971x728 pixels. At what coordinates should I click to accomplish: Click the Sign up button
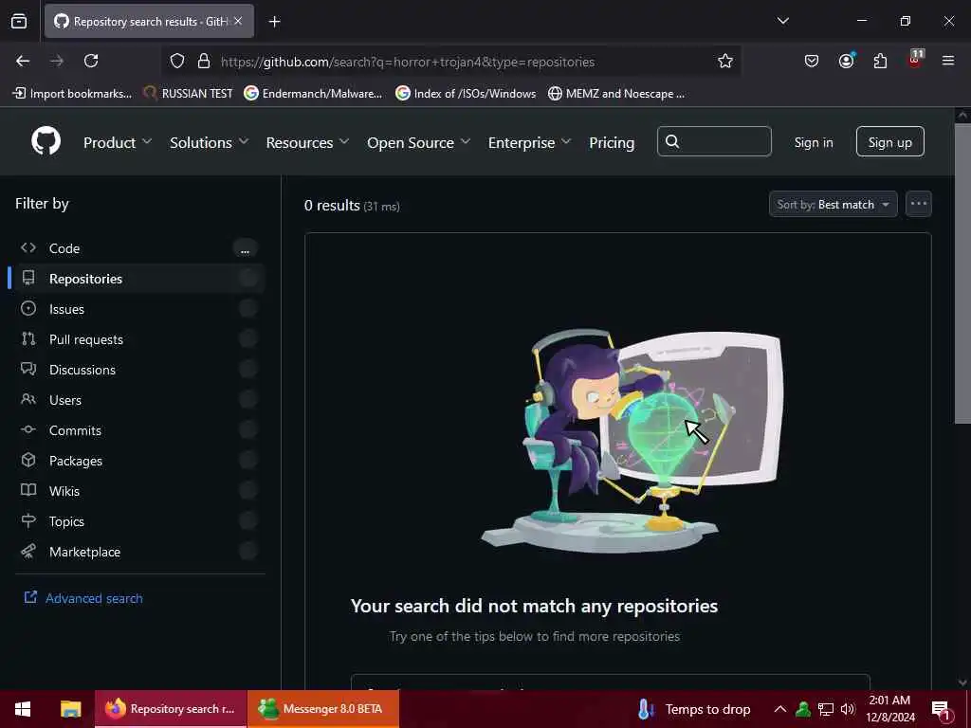point(889,142)
